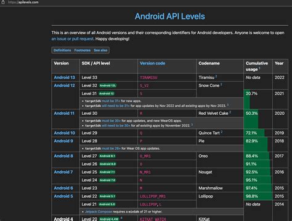Click the lock icon in address bar

[3, 2]
